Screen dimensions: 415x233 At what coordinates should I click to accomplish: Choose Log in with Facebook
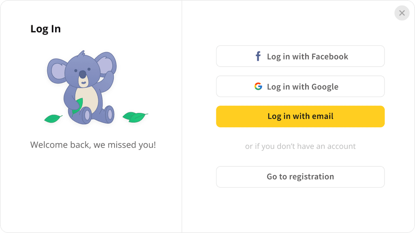[300, 56]
